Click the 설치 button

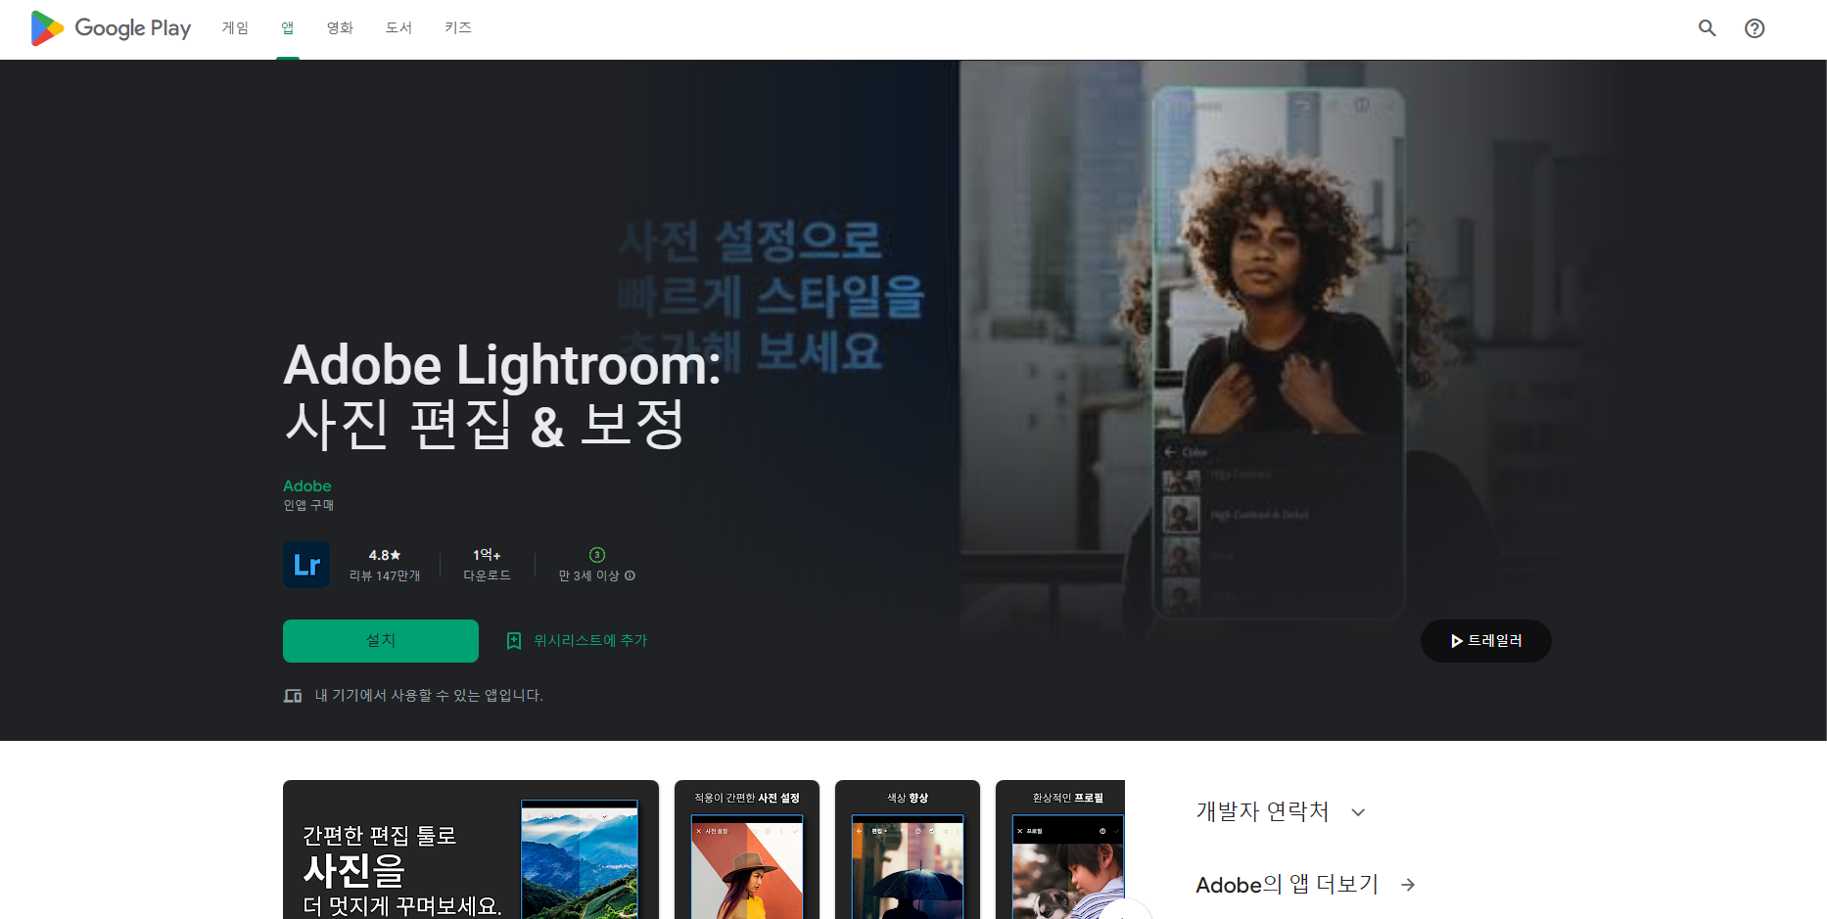(380, 640)
